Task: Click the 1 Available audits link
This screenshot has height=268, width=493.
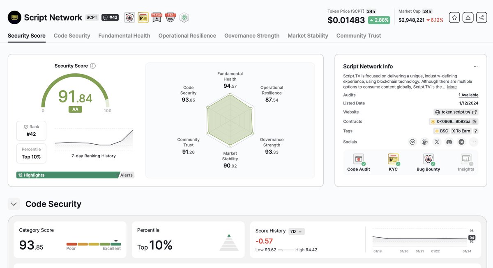Action: pos(468,95)
